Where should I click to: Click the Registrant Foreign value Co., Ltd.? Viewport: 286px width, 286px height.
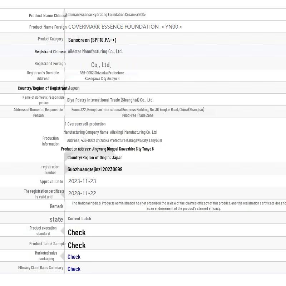coord(101,65)
